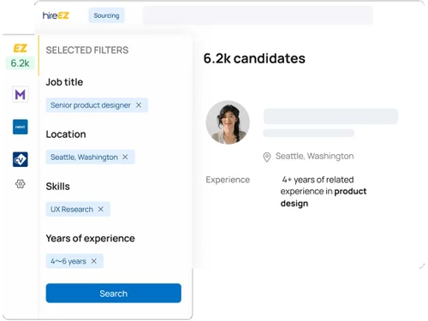
Task: Remove Senior product designer filter
Action: tap(139, 105)
